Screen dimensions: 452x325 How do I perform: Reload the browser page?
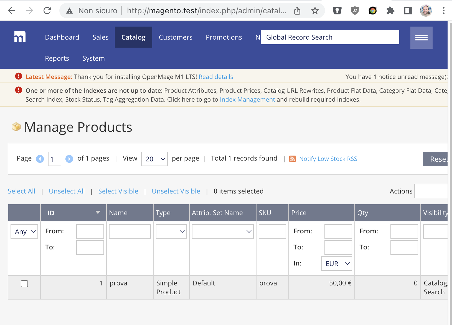47,11
